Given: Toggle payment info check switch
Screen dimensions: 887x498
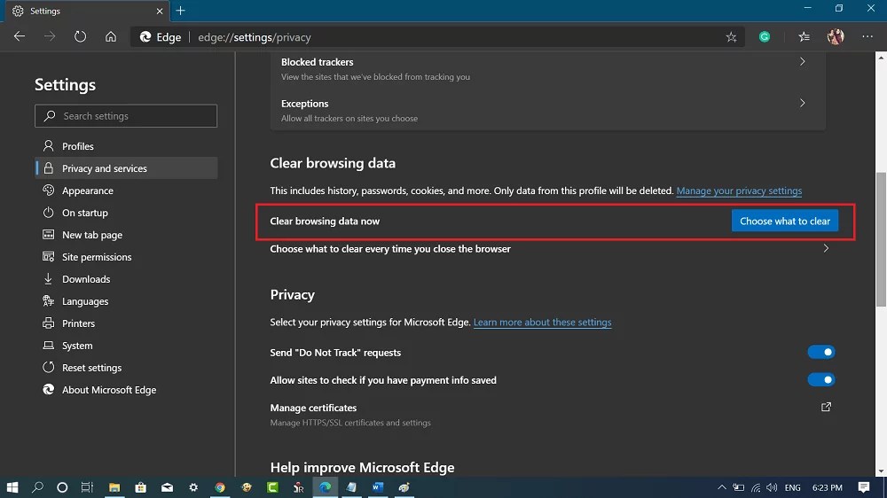Looking at the screenshot, I should tap(821, 380).
